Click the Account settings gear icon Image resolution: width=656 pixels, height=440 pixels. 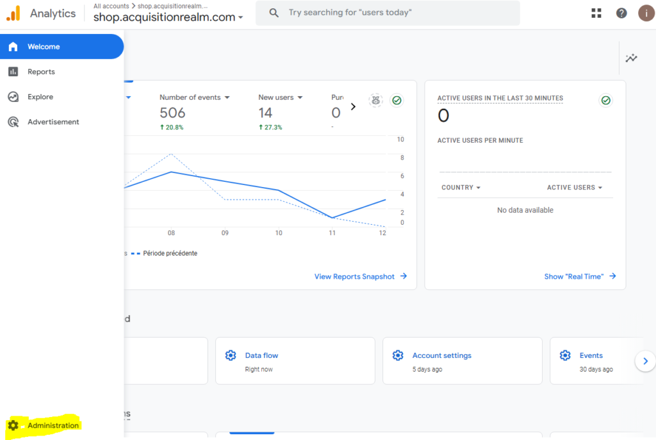(x=398, y=355)
